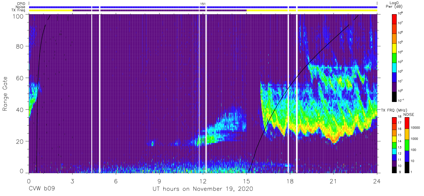Click the CPID value 151
The height and width of the screenshot is (196, 424).
tap(203, 3)
